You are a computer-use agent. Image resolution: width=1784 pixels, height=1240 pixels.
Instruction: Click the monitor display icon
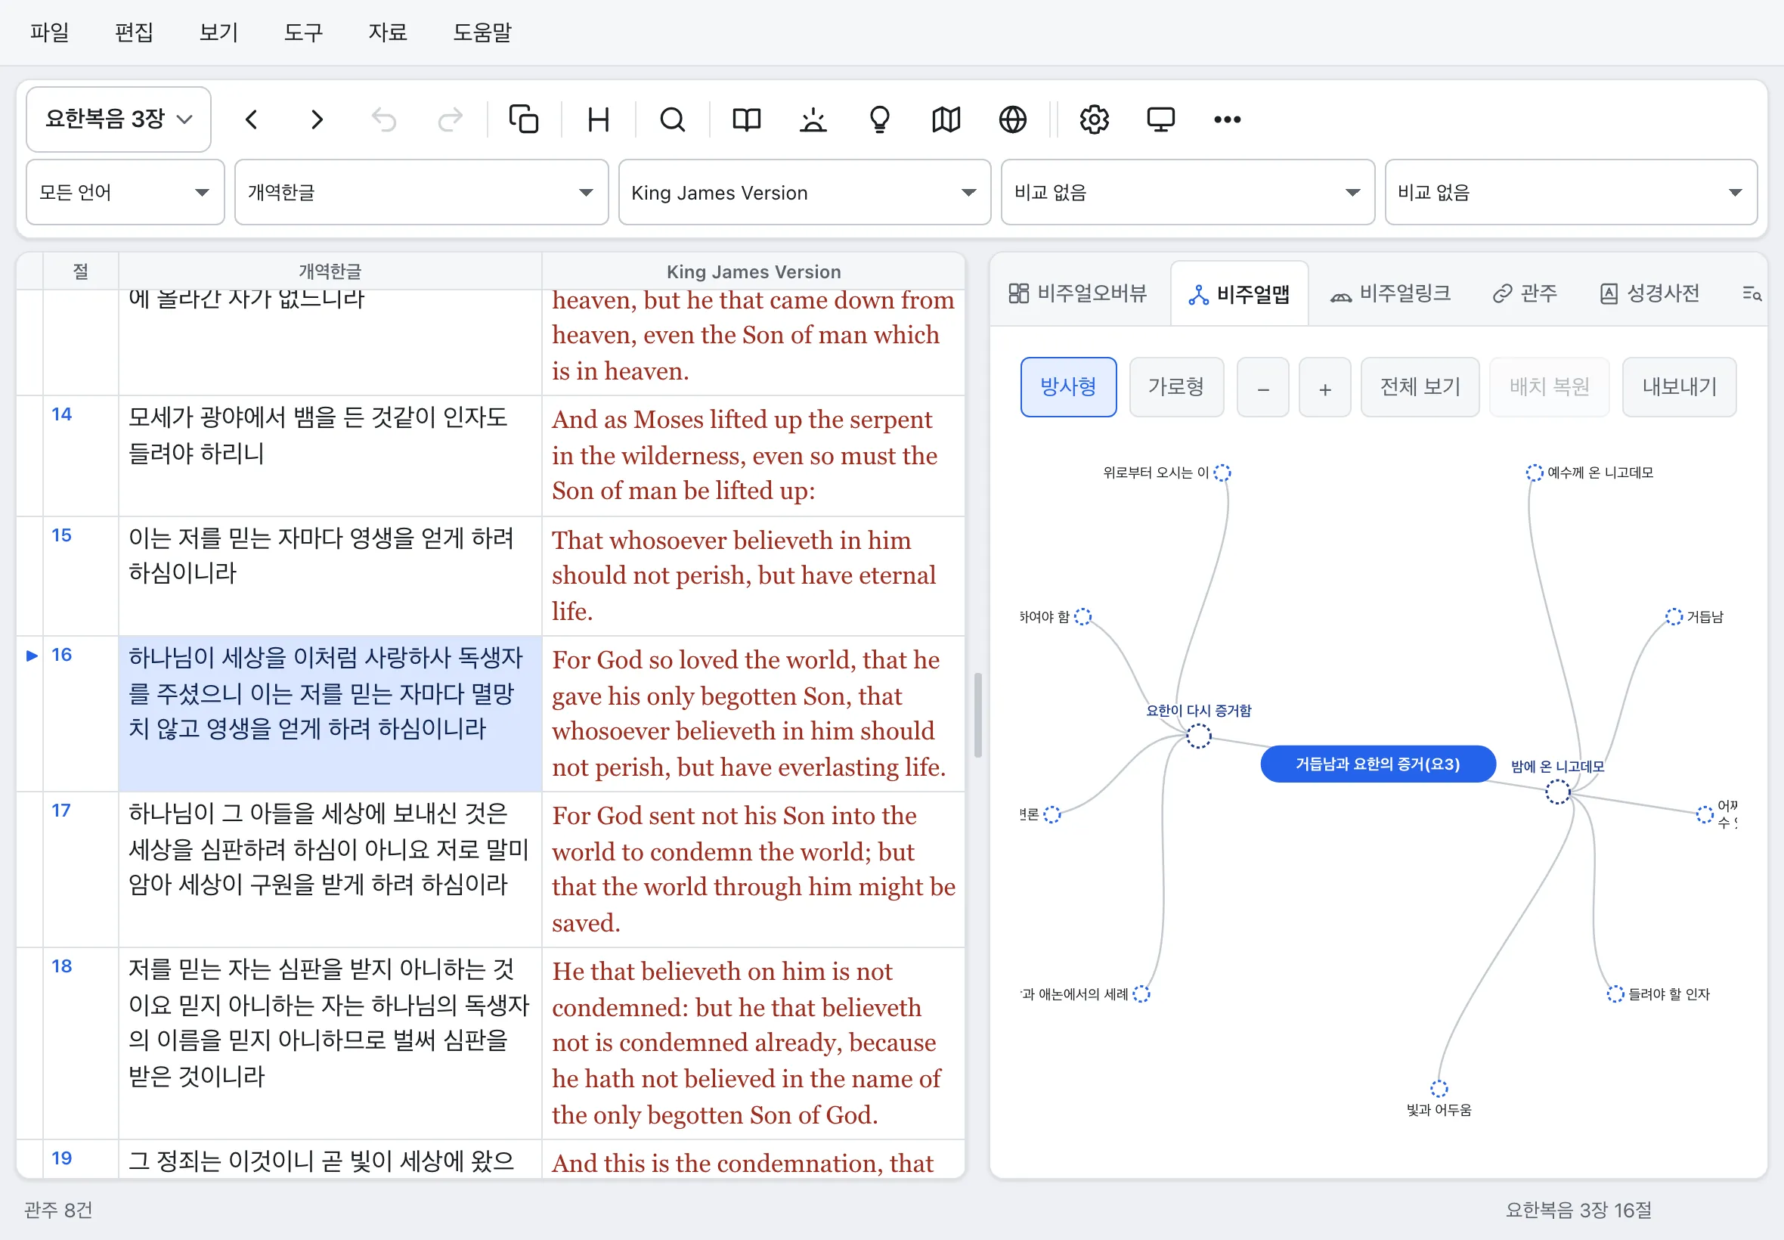pyautogui.click(x=1161, y=119)
